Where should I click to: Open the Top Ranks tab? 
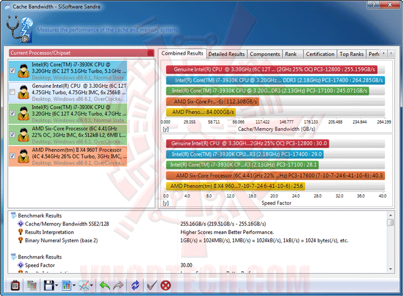click(x=352, y=54)
